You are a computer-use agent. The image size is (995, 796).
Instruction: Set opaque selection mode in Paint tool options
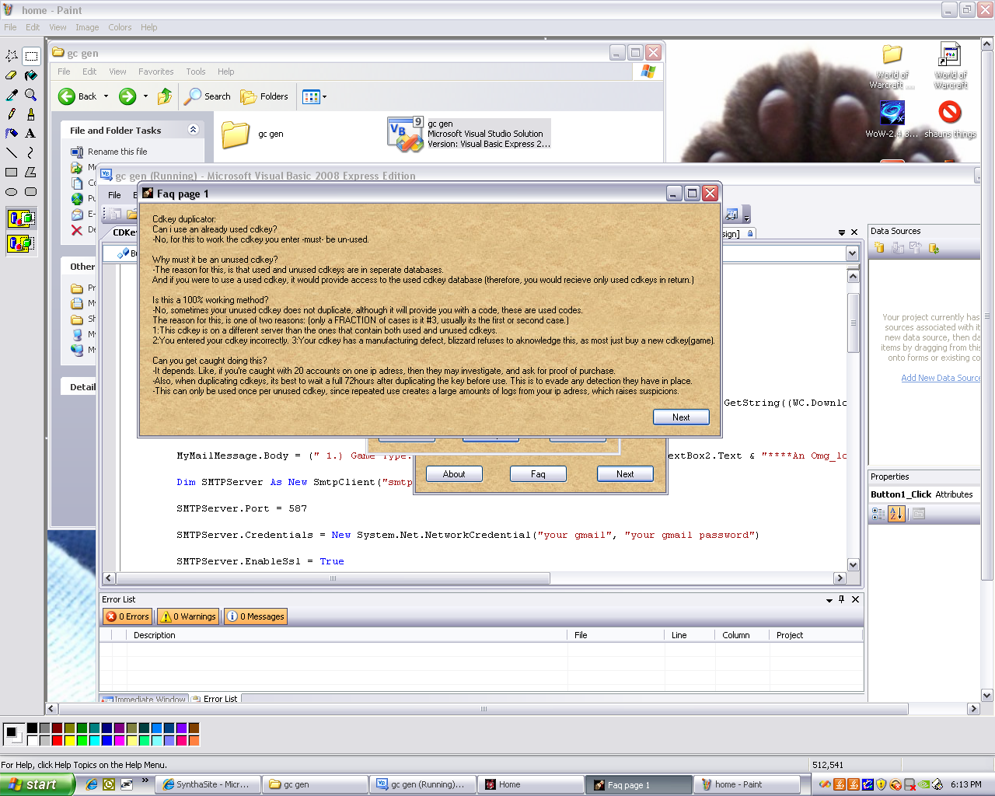(22, 218)
